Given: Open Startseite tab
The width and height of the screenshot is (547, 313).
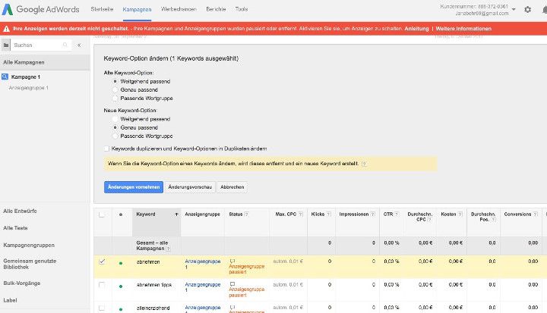Looking at the screenshot, I should pos(102,9).
